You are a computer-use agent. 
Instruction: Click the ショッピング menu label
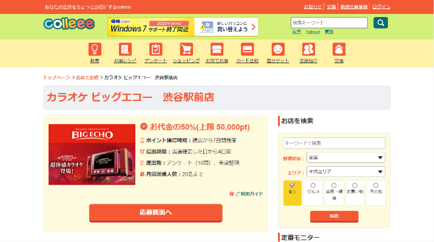point(186,61)
